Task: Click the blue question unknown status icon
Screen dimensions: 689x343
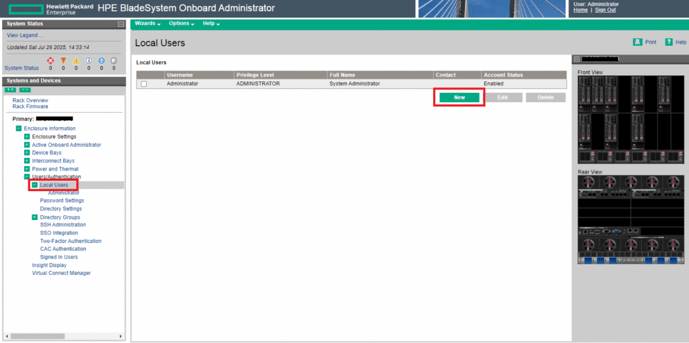Action: [x=101, y=61]
